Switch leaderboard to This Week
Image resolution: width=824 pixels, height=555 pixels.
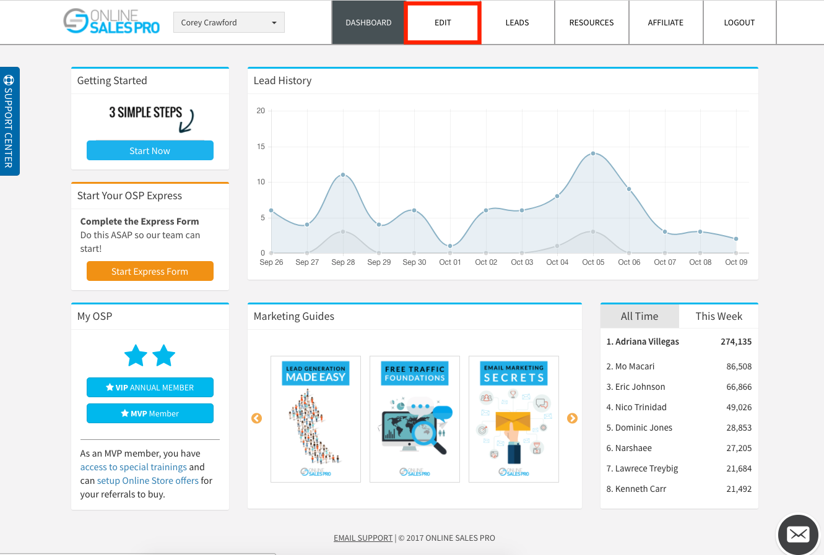coord(719,316)
